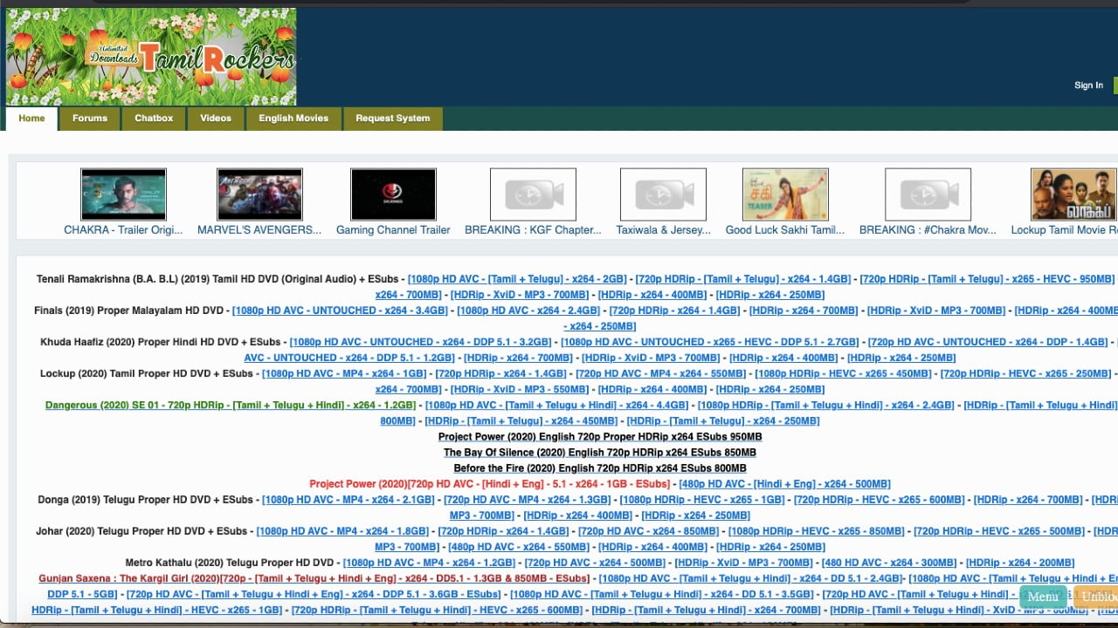
Task: Click the Taxiwala & Jersey placeholder video icon
Action: [663, 195]
